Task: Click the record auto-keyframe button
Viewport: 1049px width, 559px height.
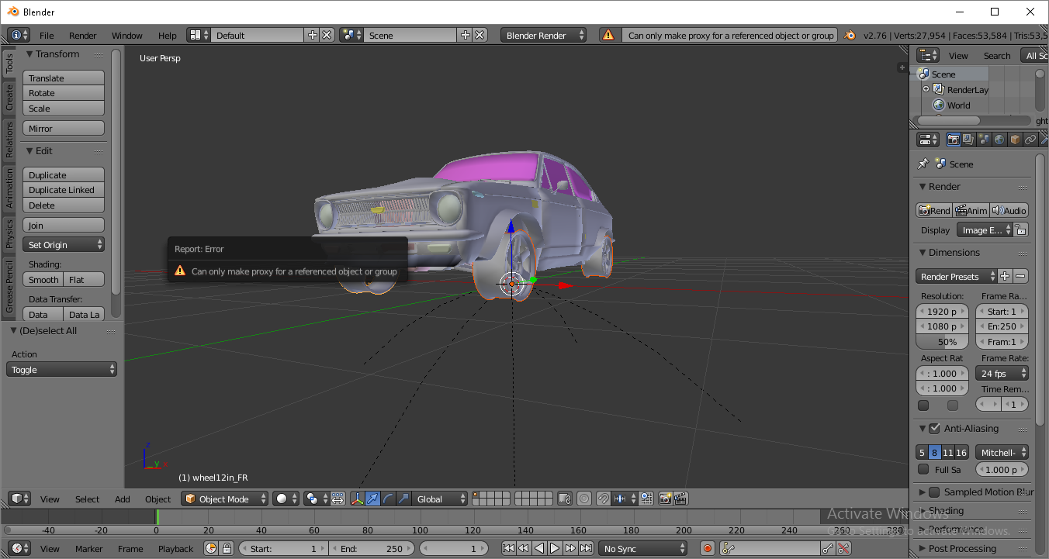Action: [x=707, y=549]
